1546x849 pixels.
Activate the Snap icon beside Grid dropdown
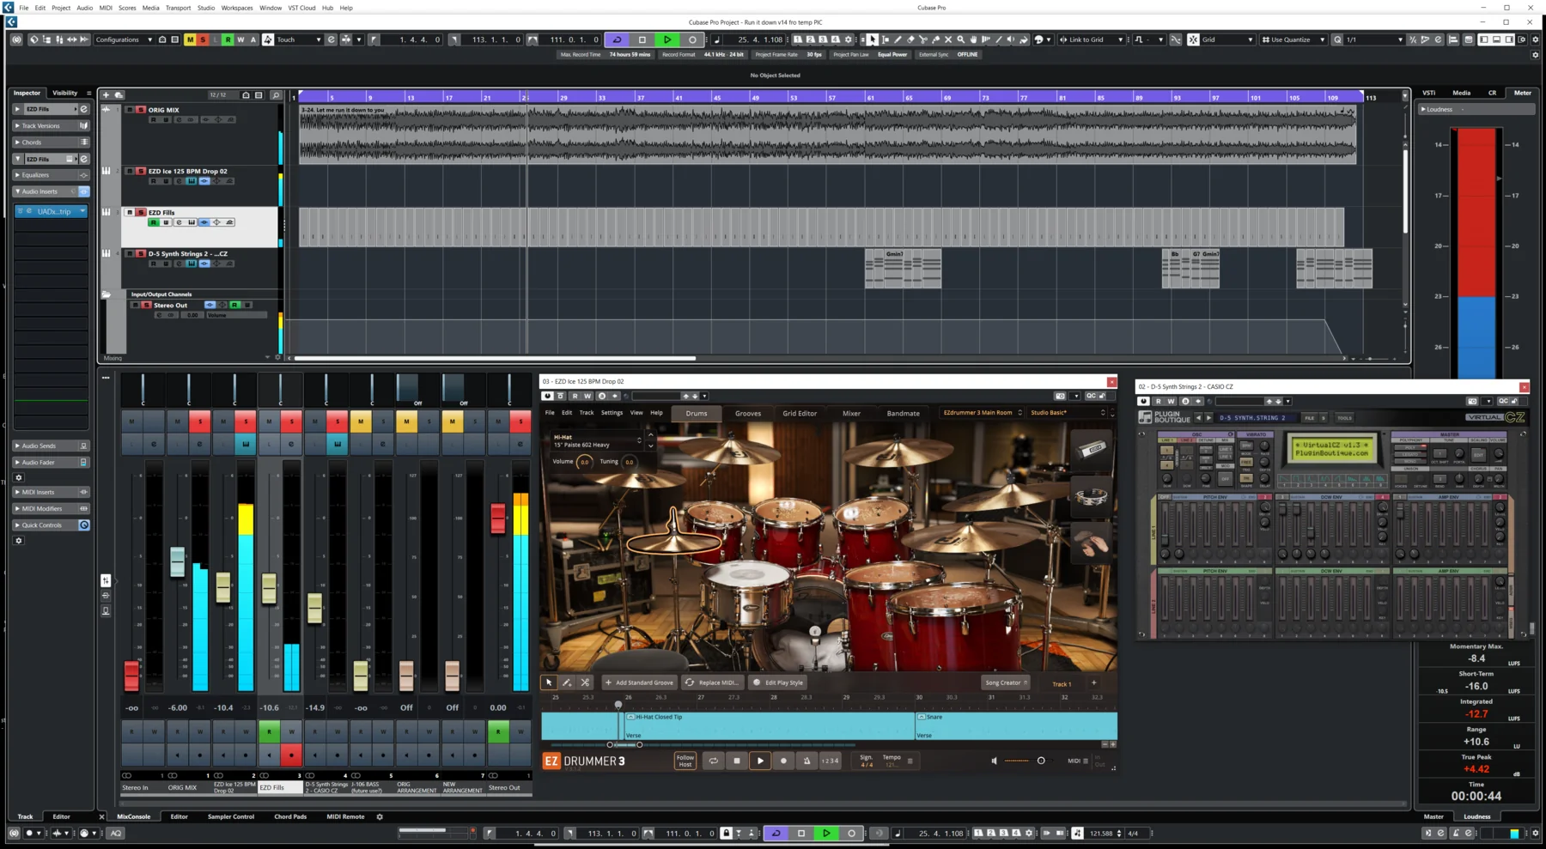click(x=1193, y=39)
